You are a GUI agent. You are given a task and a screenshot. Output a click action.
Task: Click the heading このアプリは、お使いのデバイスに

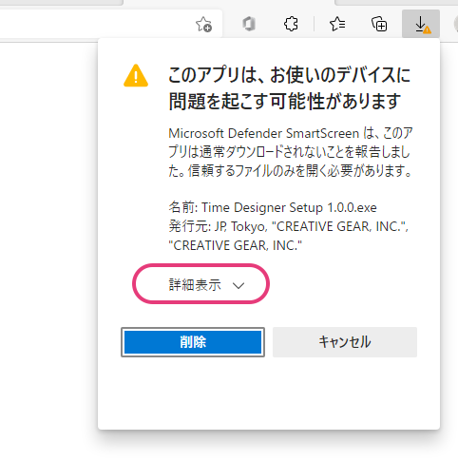289,75
